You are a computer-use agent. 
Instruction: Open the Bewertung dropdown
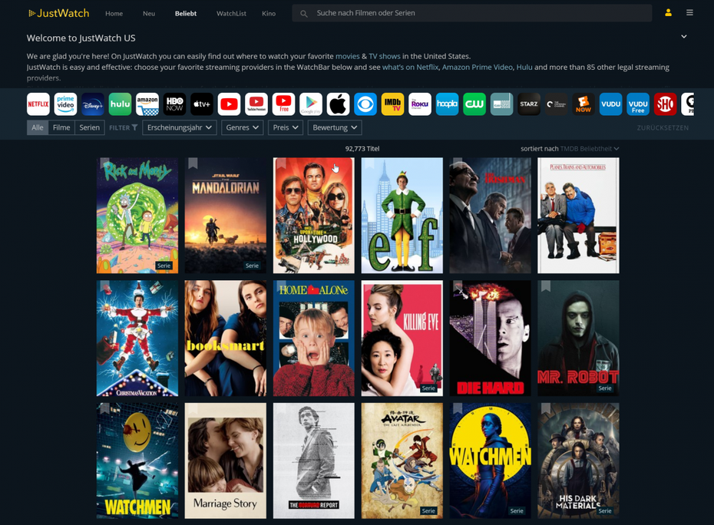[335, 127]
